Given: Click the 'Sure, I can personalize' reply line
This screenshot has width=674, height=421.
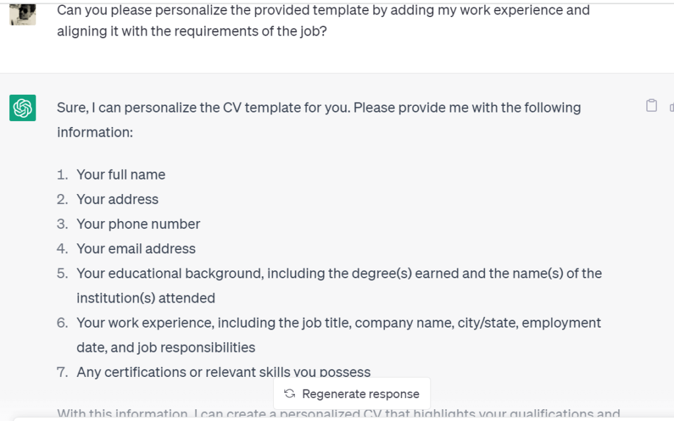Looking at the screenshot, I should click(319, 108).
